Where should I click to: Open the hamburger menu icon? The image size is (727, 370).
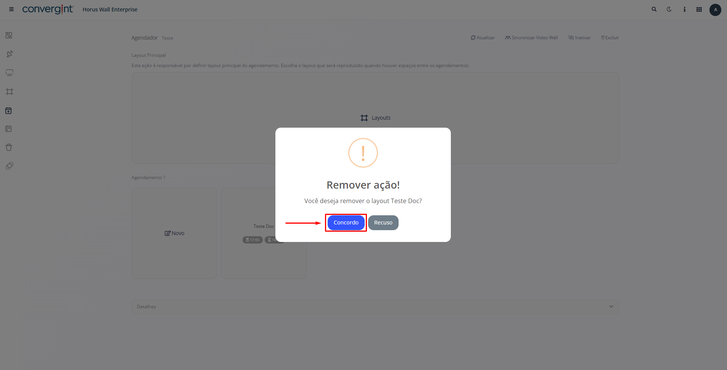click(11, 9)
